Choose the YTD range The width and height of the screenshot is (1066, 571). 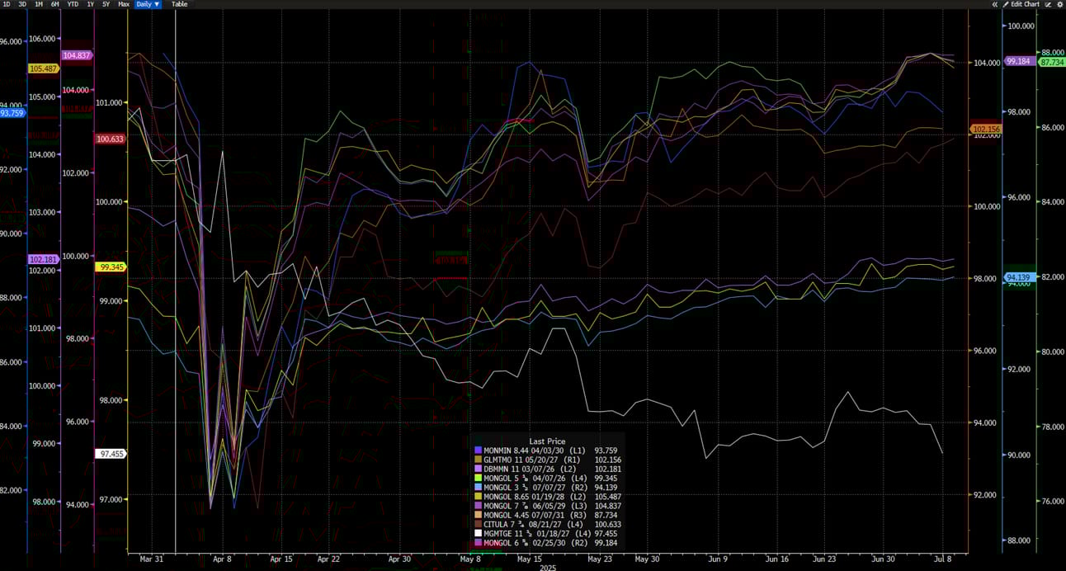pos(73,4)
